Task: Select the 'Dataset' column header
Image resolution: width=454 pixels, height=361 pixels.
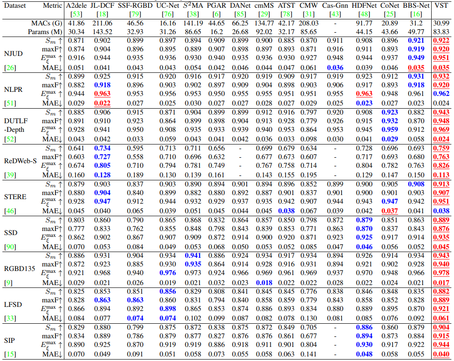Action: pos(15,5)
